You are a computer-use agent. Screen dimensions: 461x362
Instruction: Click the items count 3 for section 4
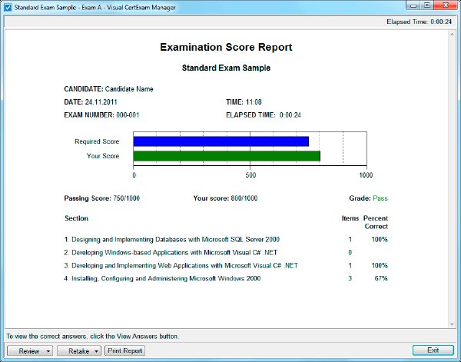[x=350, y=278]
